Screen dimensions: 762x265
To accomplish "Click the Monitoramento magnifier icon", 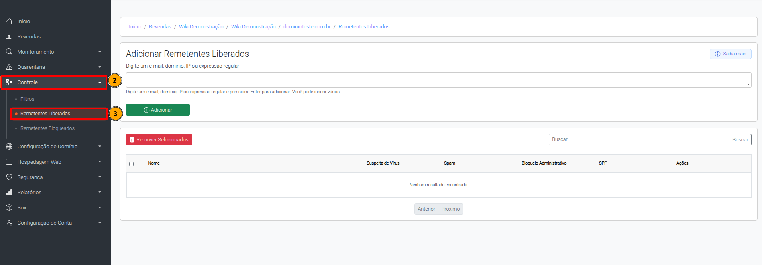I will tap(9, 52).
